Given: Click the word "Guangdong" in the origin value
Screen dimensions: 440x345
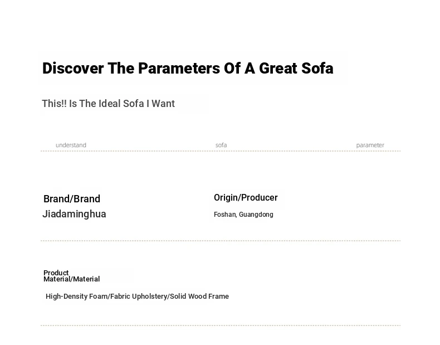Looking at the screenshot, I should (x=256, y=215).
